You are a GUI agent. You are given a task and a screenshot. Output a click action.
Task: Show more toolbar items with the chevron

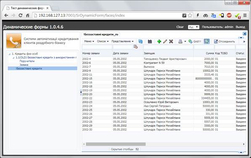pyautogui.click(x=244, y=41)
